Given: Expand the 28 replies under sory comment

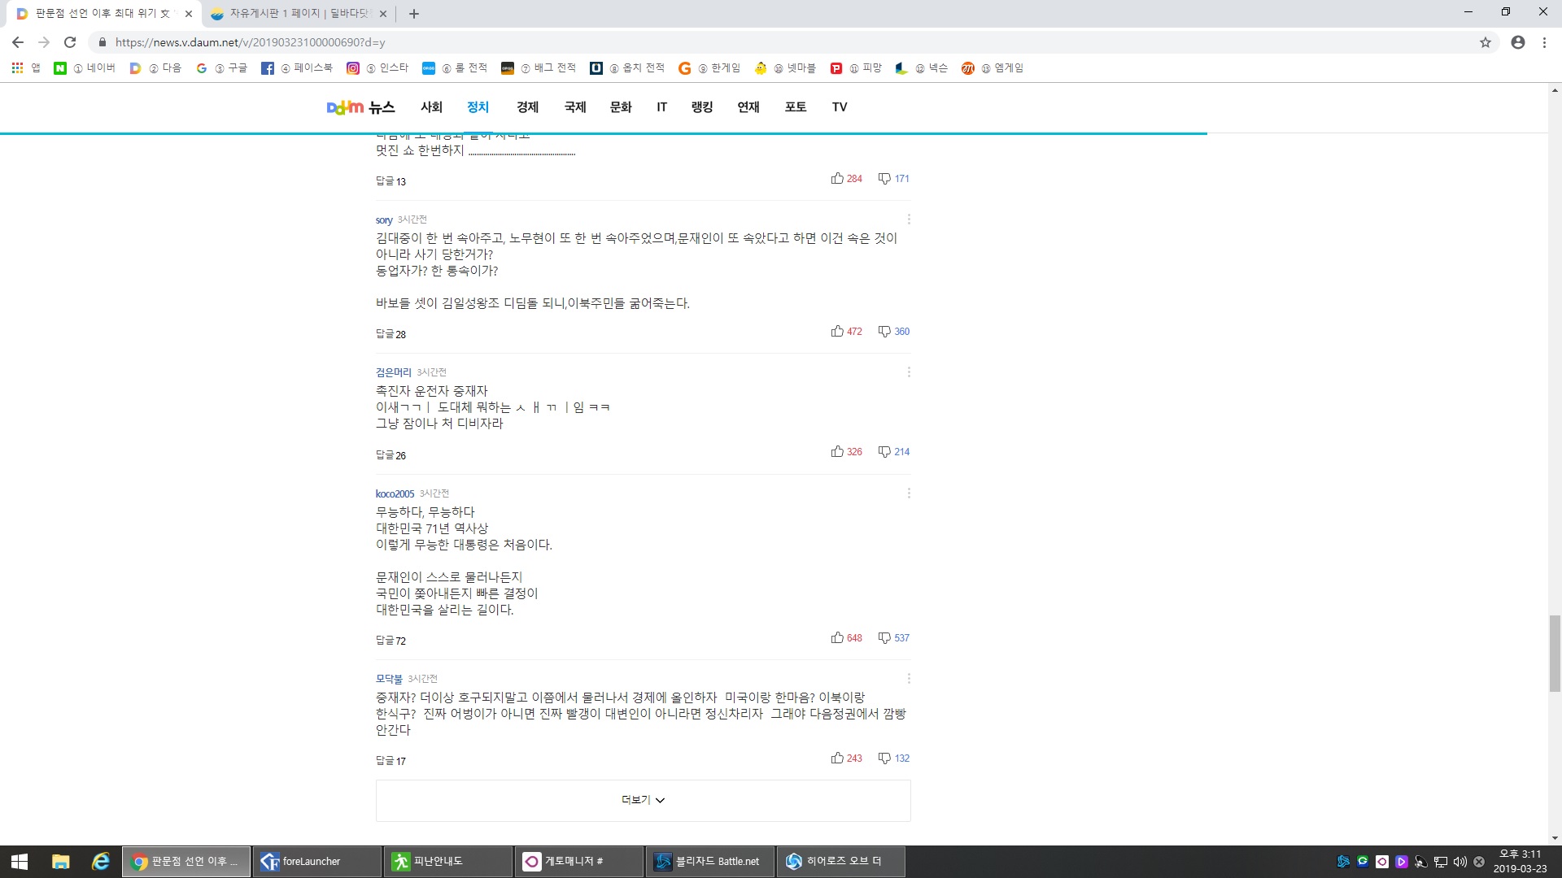Looking at the screenshot, I should (x=390, y=334).
